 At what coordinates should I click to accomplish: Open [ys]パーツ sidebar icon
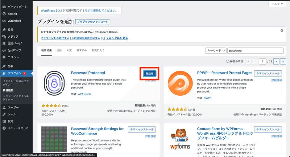pos(4,50)
